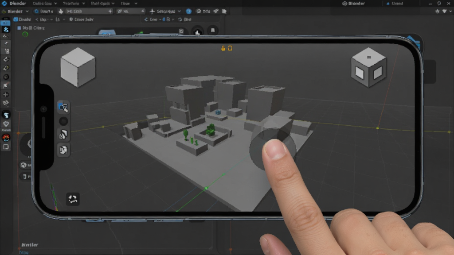Tap the cube tool button on the phone screen

tap(63, 150)
